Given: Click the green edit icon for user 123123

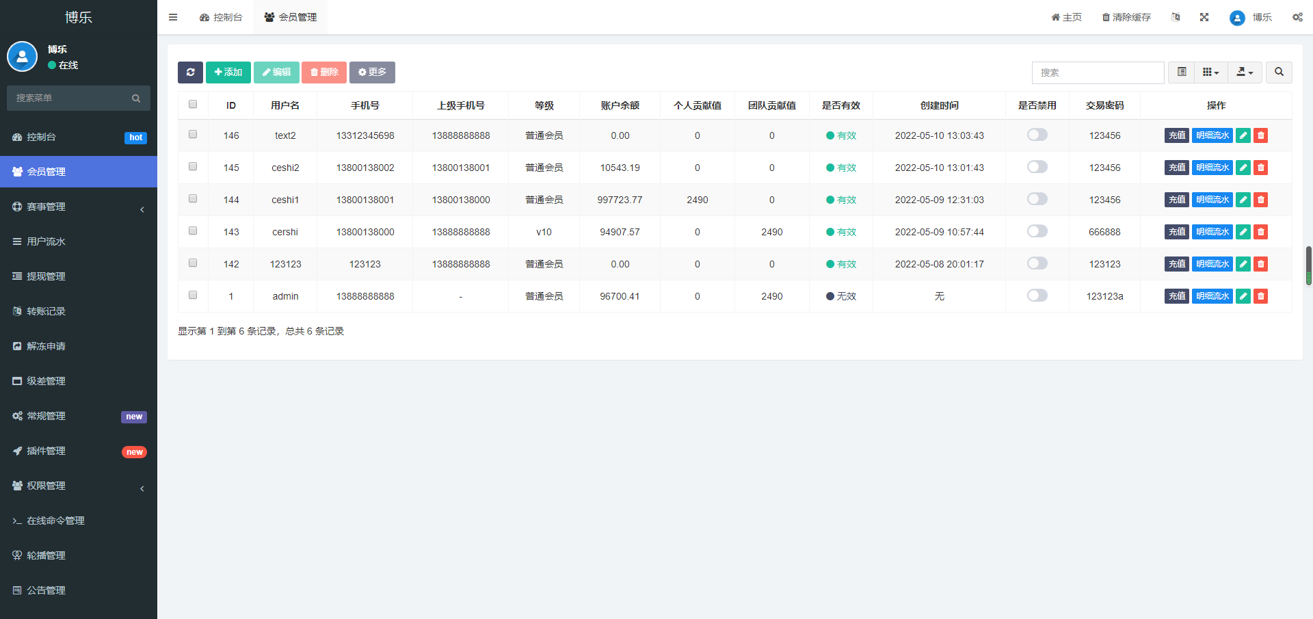Looking at the screenshot, I should coord(1243,264).
